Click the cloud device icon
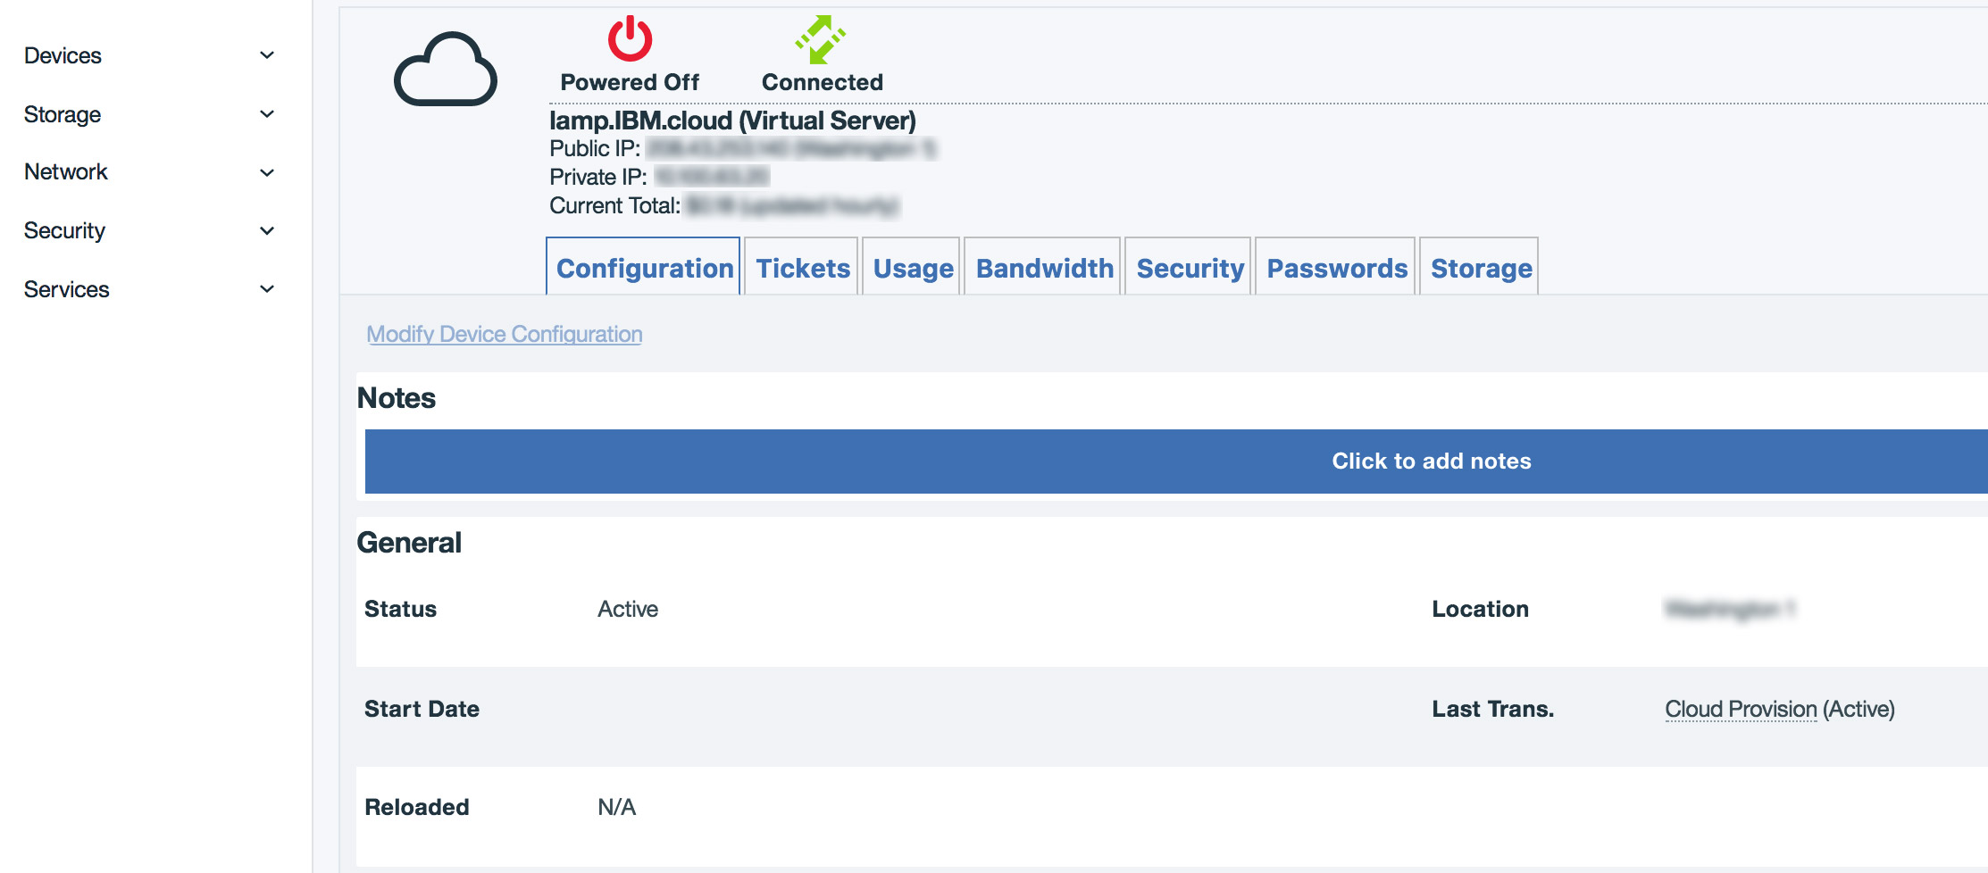 445,70
